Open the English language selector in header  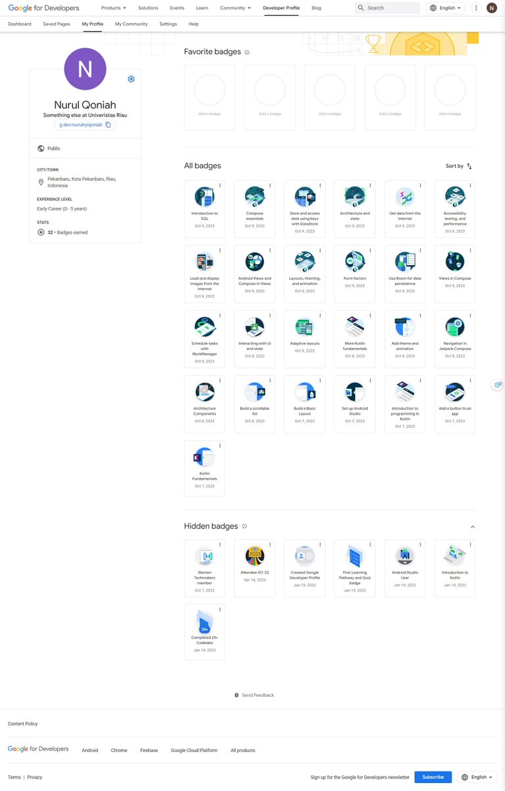445,8
